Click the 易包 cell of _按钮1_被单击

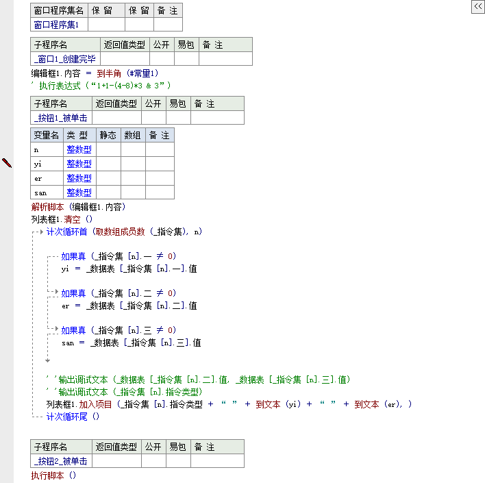179,118
